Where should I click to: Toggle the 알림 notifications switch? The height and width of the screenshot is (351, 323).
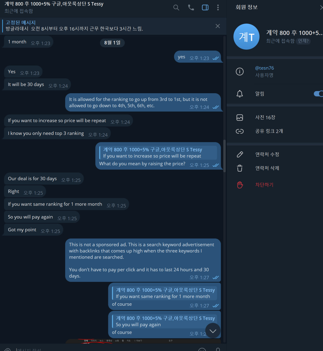(318, 94)
